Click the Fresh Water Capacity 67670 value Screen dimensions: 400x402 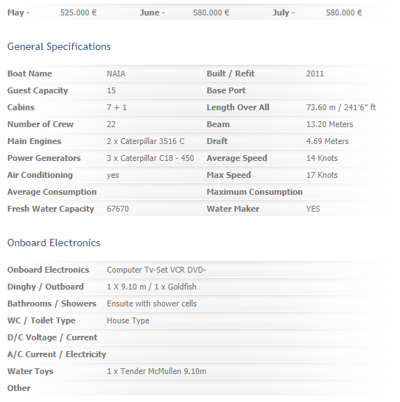point(118,209)
